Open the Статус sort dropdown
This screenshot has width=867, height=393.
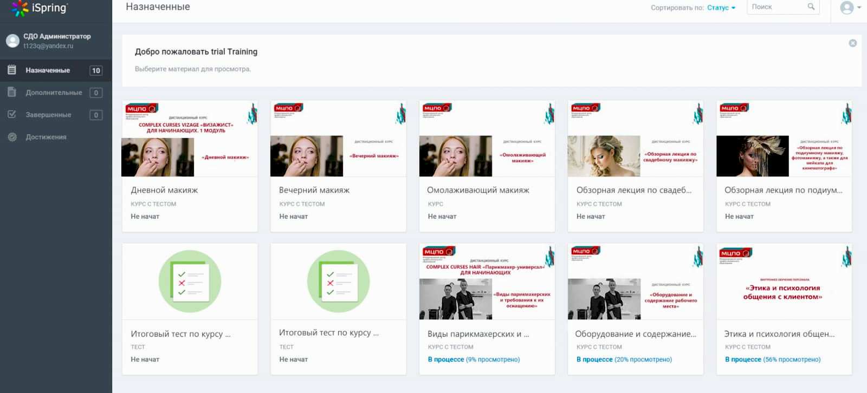[x=721, y=8]
